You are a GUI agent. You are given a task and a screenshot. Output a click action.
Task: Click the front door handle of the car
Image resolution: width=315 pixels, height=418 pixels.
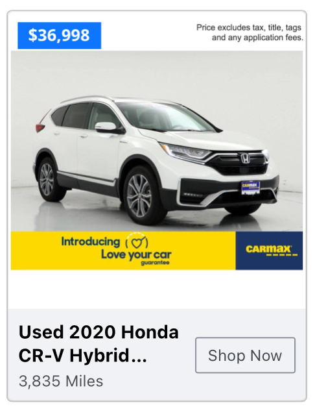coord(84,136)
